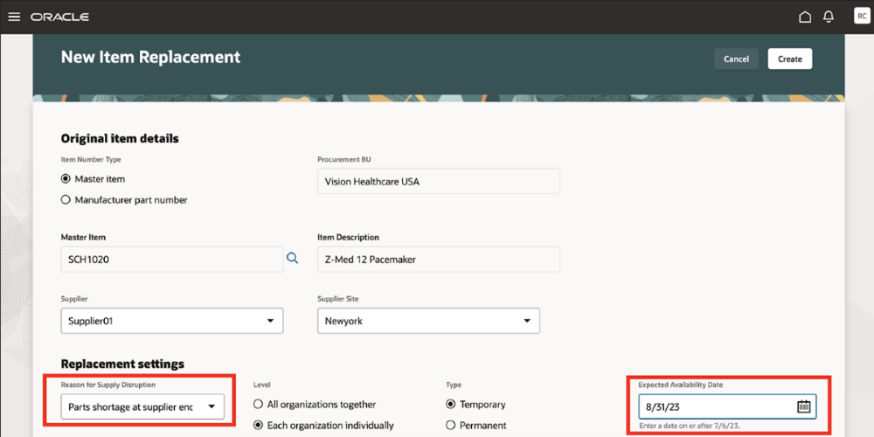
Task: Open the RC user profile avatar
Action: 861,16
